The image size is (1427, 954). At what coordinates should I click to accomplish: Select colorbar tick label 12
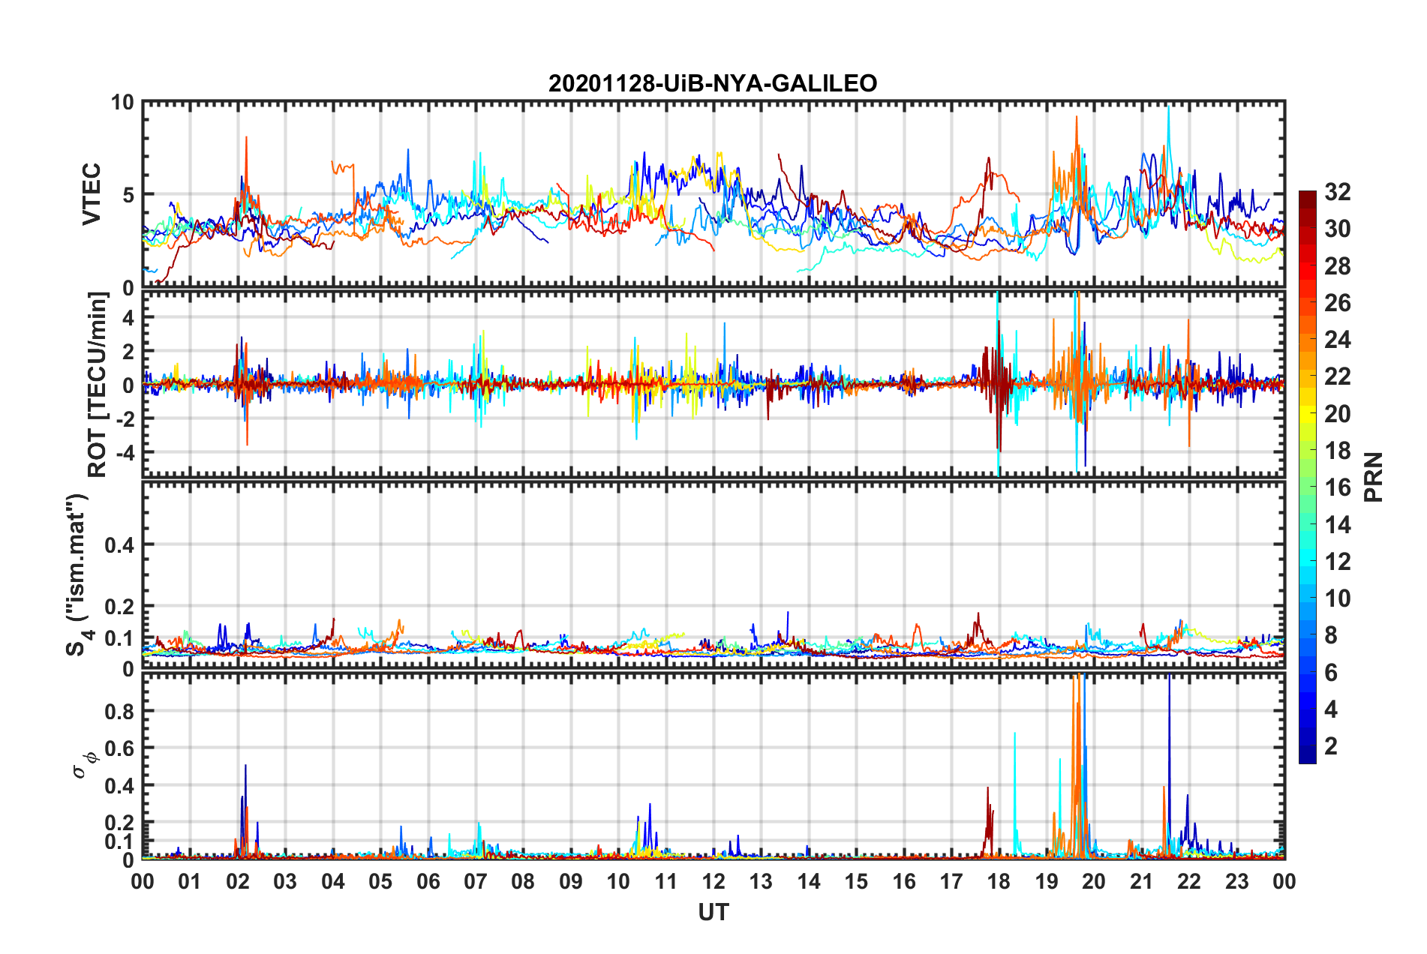tap(1337, 562)
